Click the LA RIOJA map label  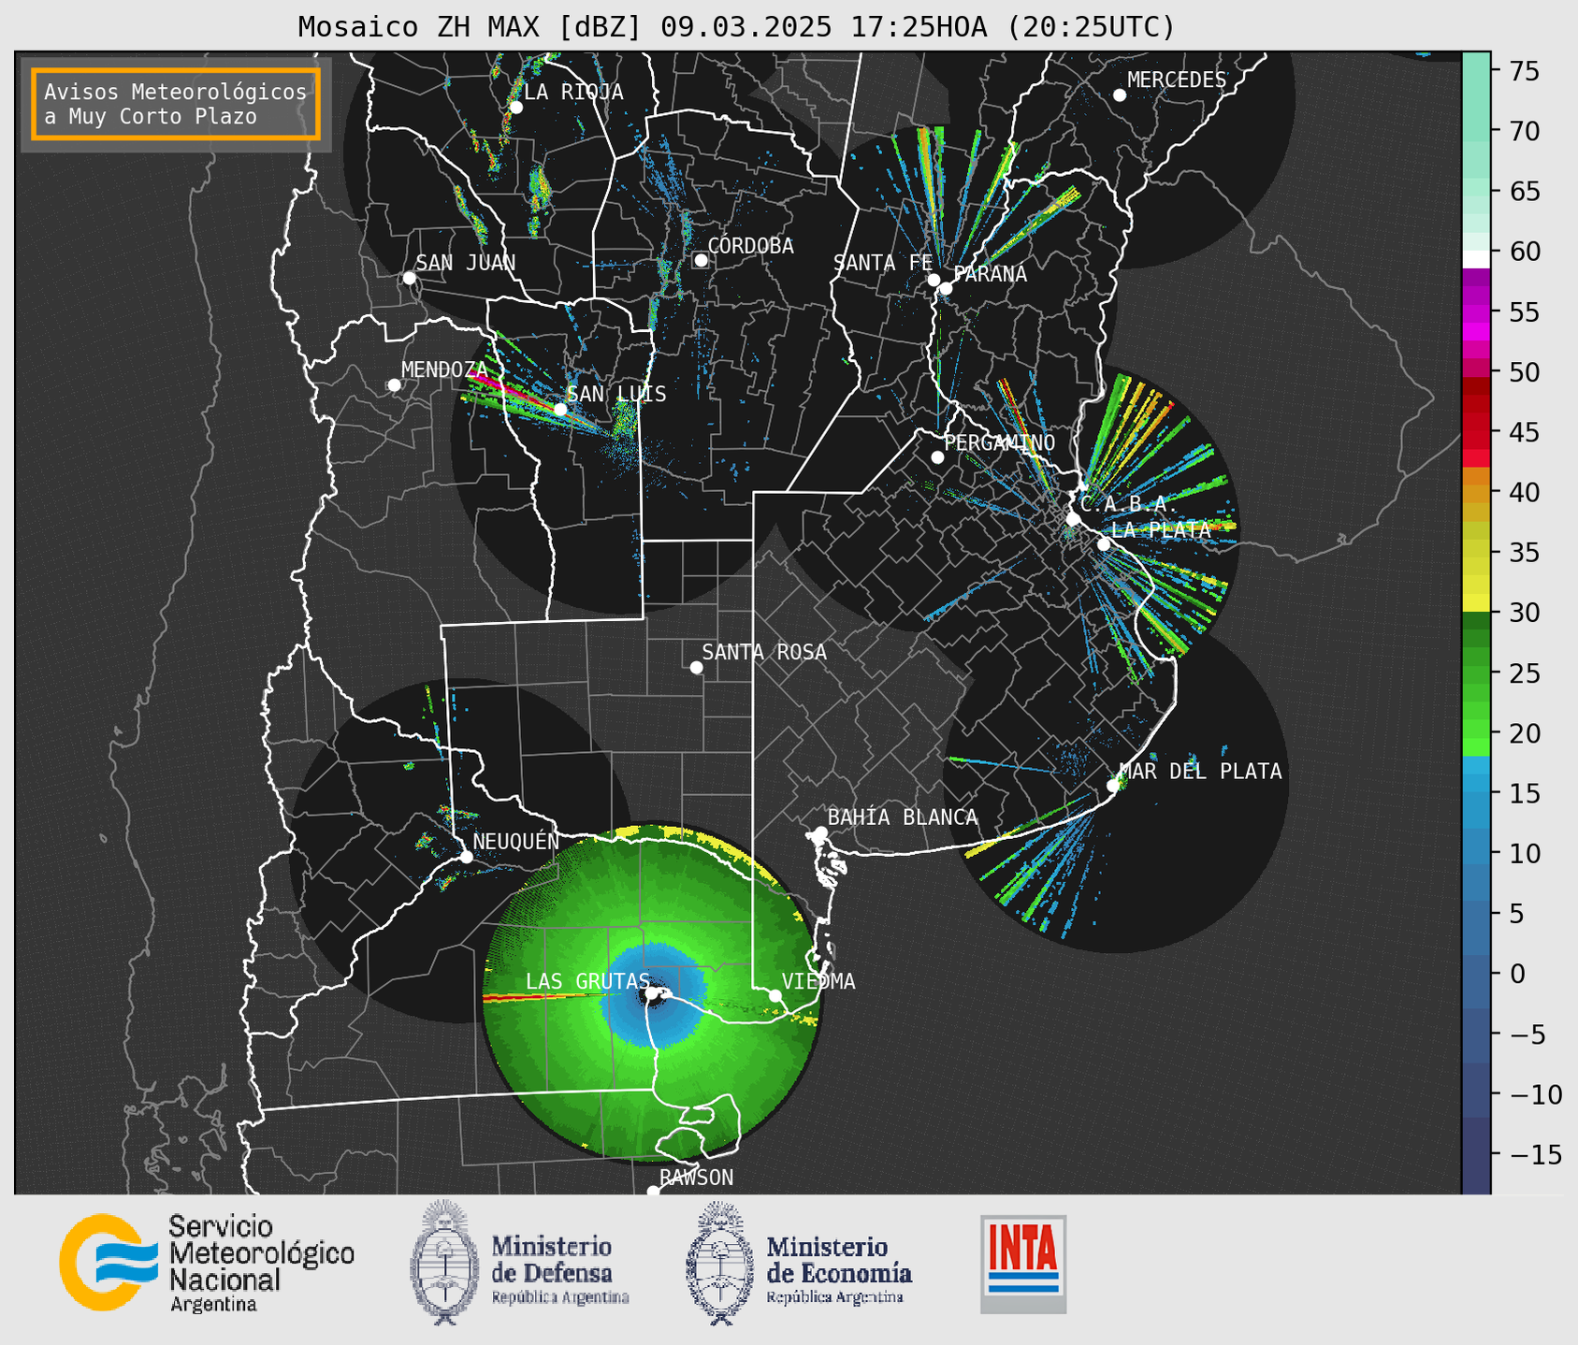pyautogui.click(x=573, y=93)
